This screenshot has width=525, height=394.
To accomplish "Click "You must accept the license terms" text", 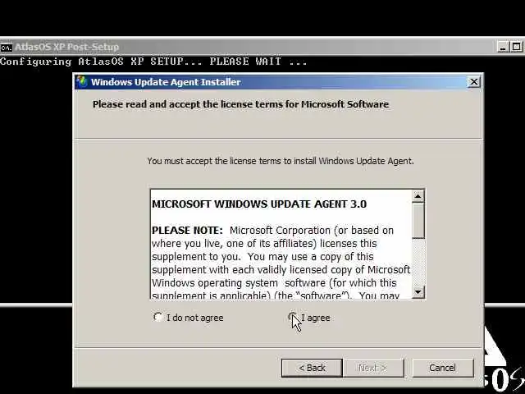I will click(x=281, y=161).
